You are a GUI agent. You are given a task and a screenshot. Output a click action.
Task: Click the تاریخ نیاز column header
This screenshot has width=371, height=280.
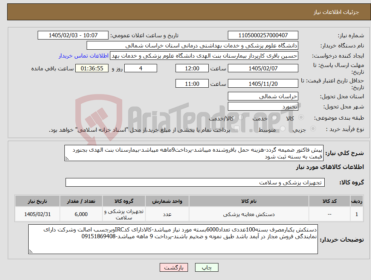pos(37,201)
